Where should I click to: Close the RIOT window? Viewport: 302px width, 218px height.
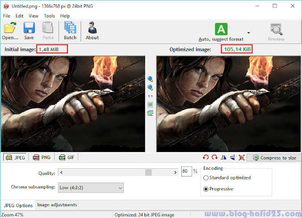(293, 6)
